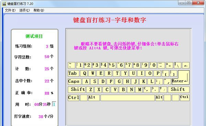Click the 7 key on virtual keyboard
Image resolution: width=206 pixels, height=126 pixels.
click(x=128, y=65)
